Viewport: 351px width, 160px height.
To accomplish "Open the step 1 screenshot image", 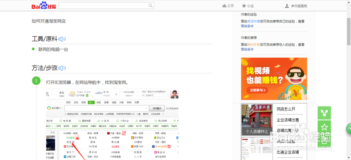I will coord(112,125).
